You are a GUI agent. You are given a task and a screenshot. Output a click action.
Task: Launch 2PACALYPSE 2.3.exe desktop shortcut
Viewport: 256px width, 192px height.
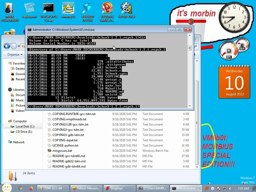point(48,12)
